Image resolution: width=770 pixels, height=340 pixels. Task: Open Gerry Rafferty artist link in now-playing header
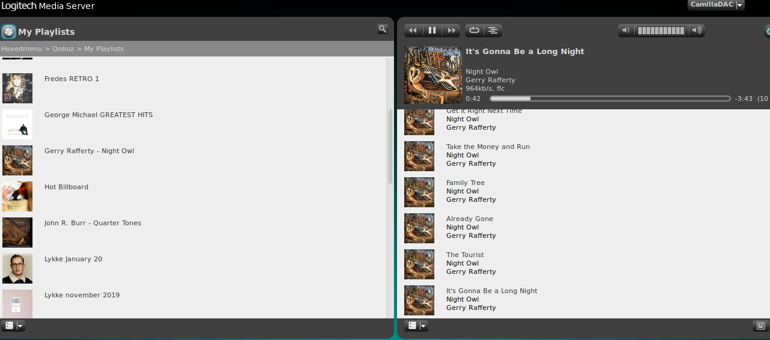[490, 80]
